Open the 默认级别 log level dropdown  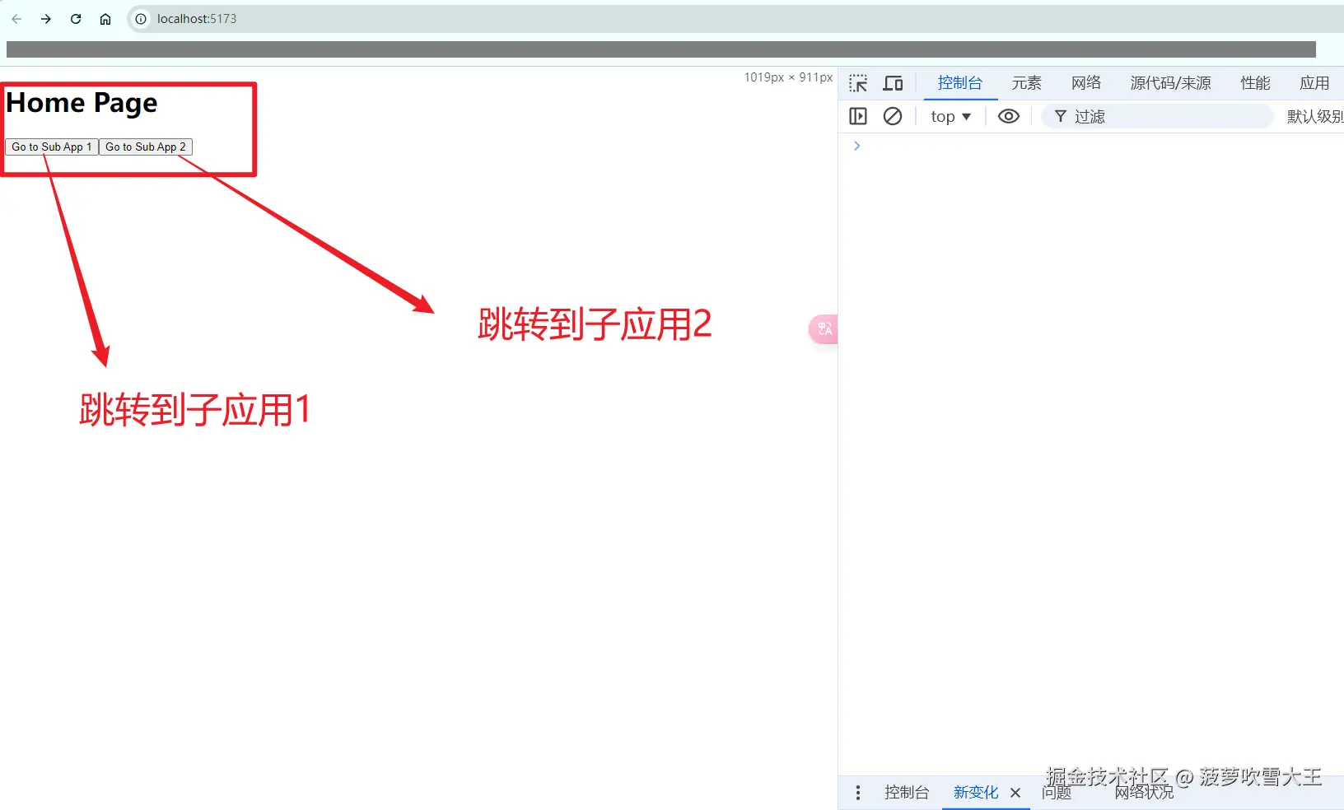tap(1315, 116)
